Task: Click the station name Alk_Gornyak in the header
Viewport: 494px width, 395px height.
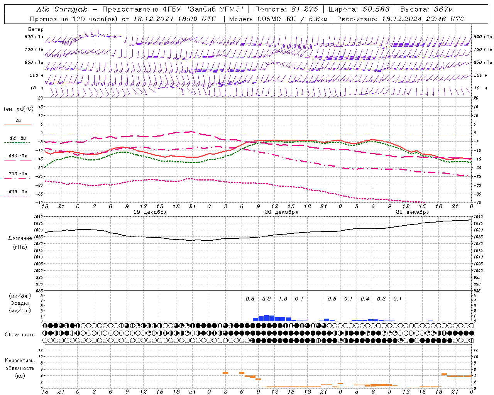Action: tap(62, 9)
